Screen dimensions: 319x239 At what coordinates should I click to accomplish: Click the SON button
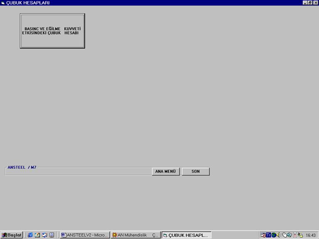point(196,171)
